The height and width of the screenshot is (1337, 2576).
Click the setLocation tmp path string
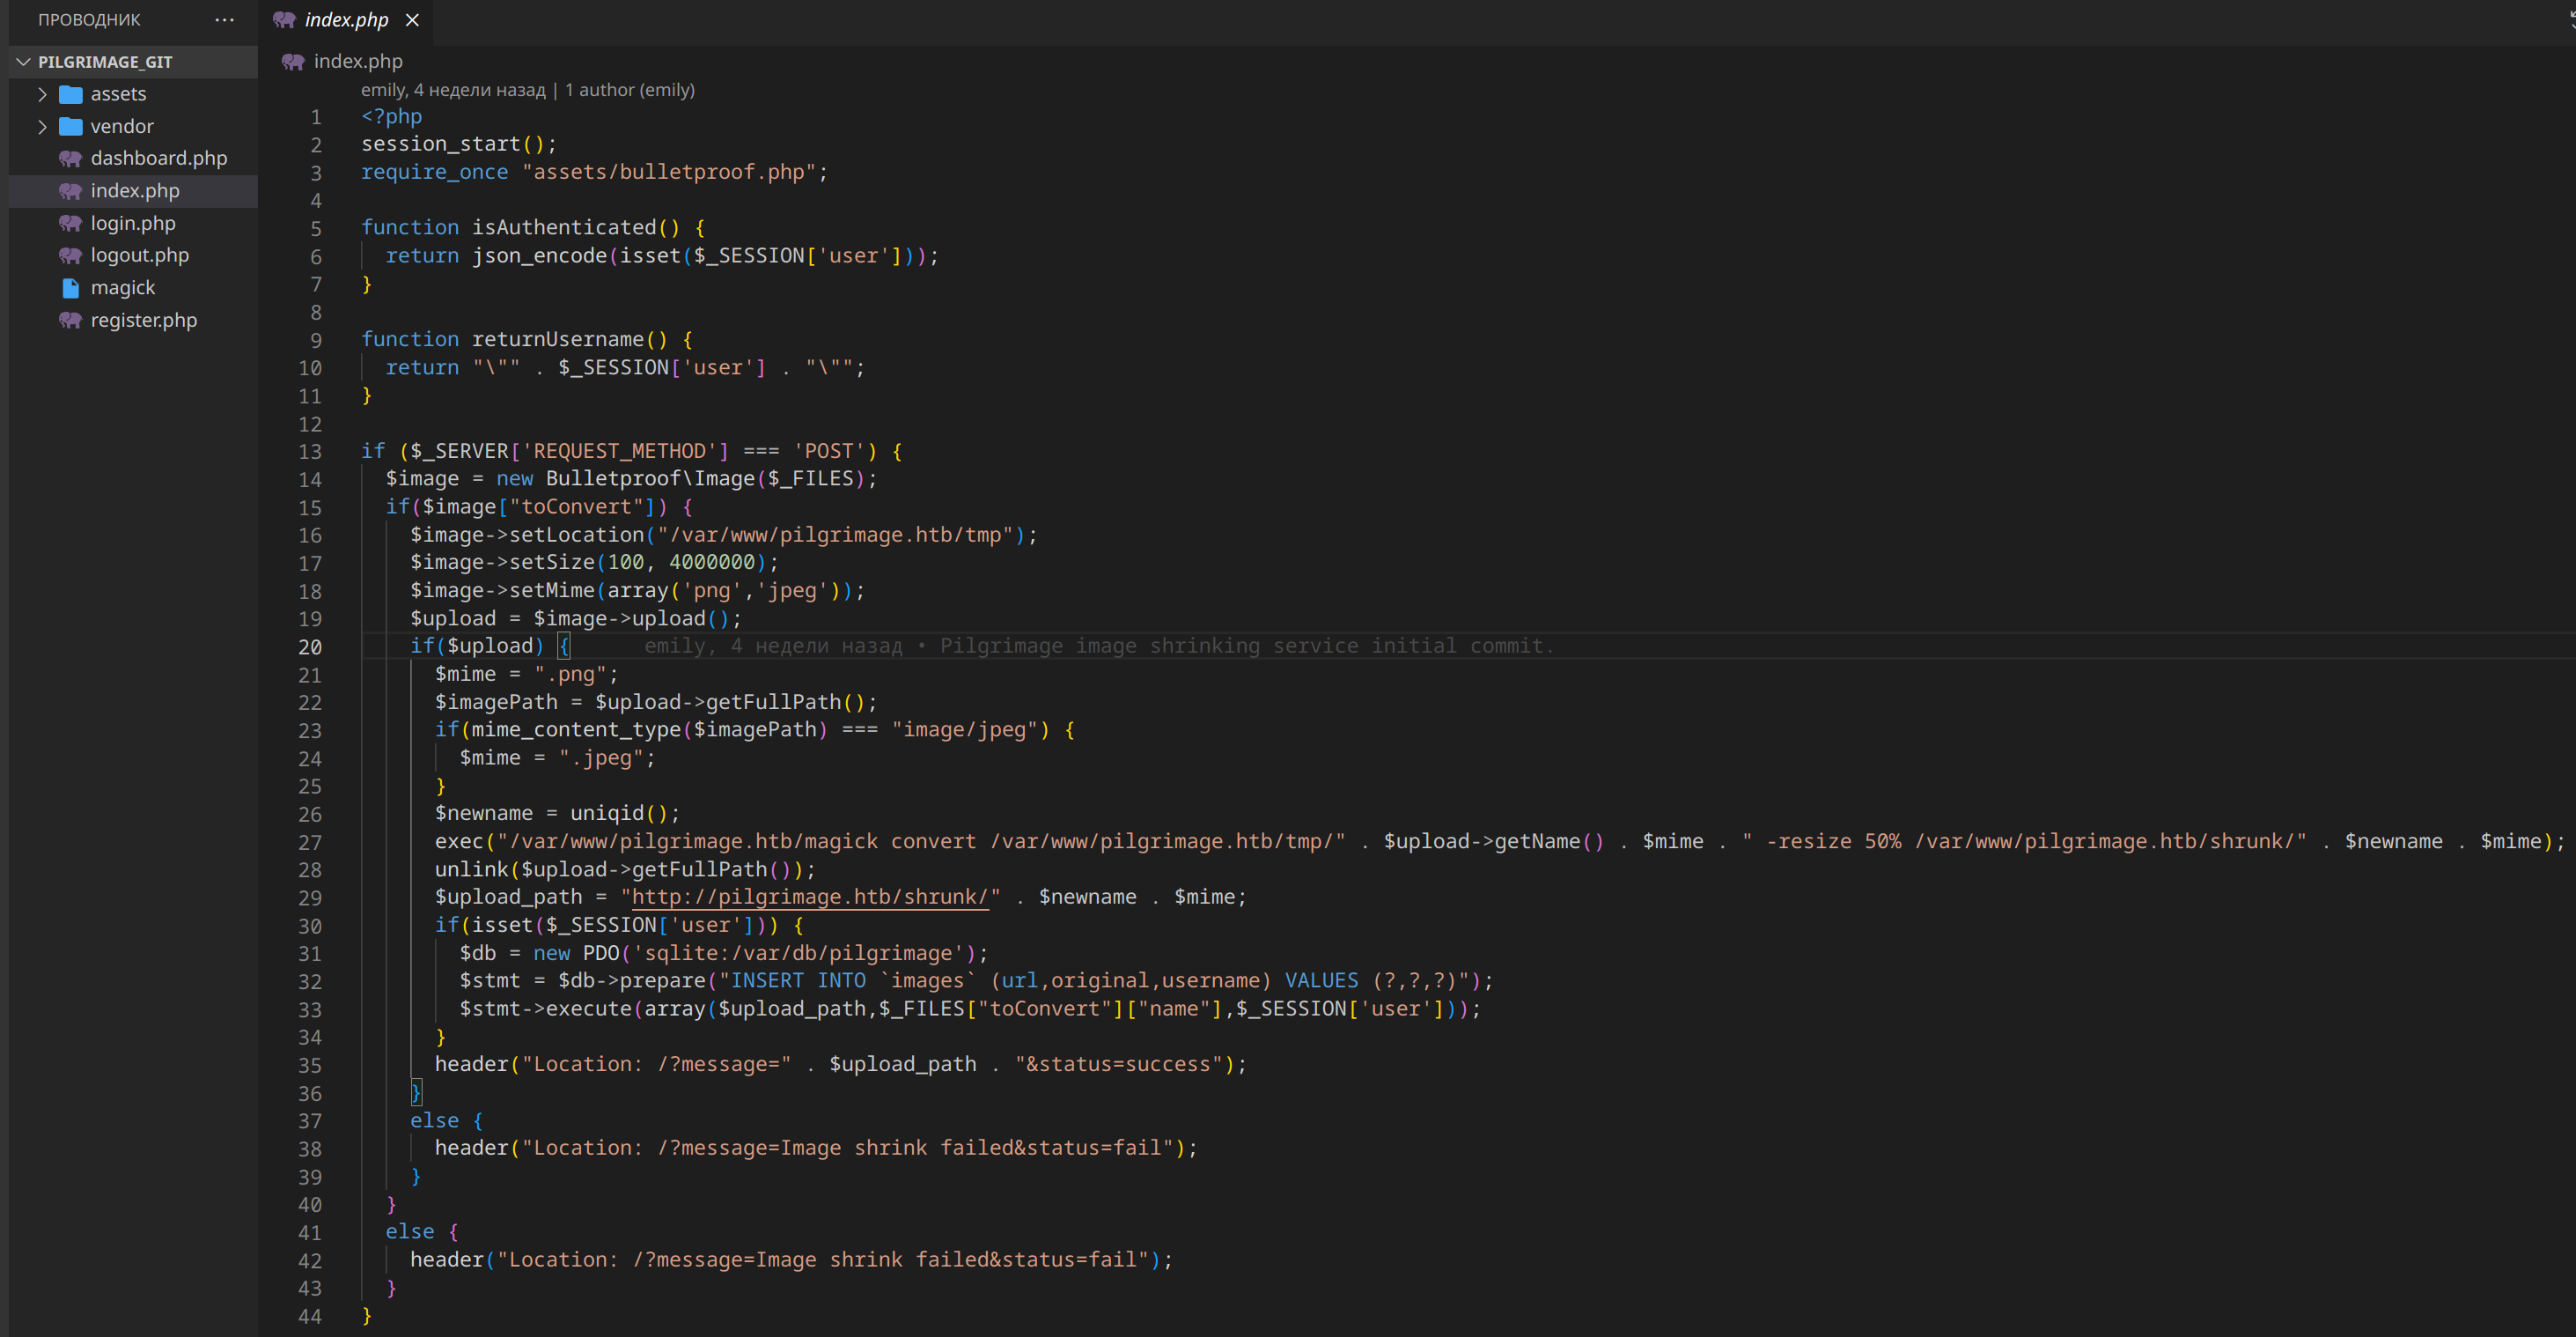835,536
